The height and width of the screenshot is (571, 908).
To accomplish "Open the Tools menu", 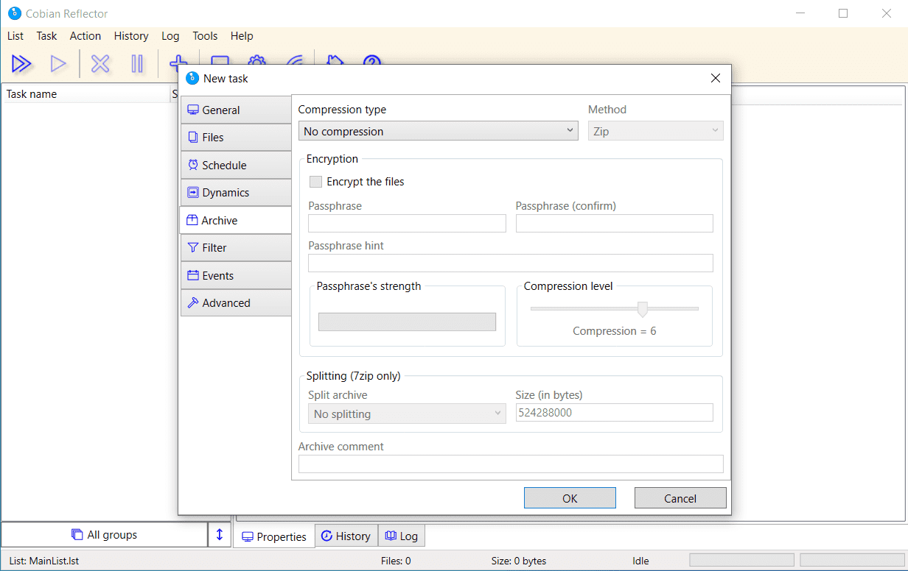I will pyautogui.click(x=205, y=36).
